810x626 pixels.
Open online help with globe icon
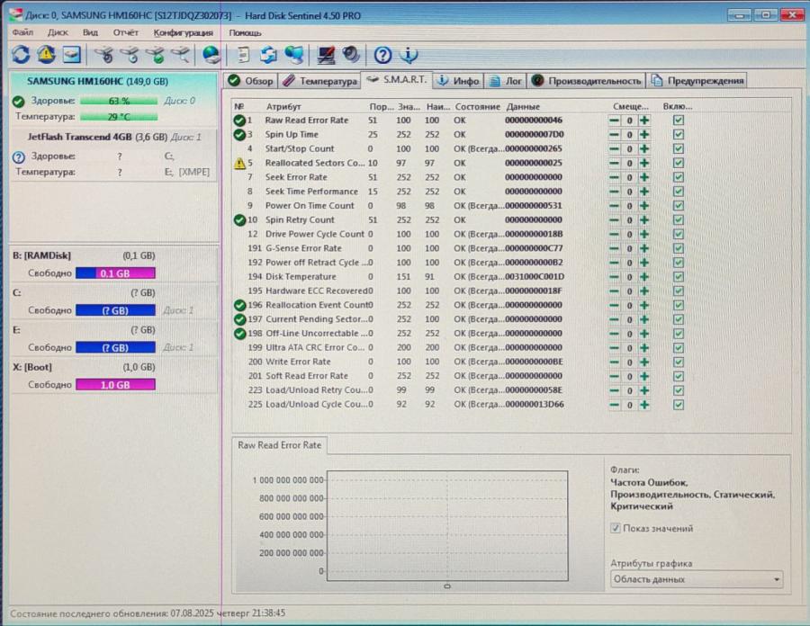coord(212,55)
